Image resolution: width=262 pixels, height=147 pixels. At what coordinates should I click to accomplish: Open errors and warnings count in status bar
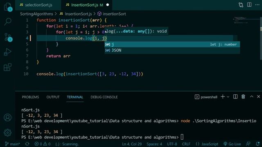tap(43, 144)
